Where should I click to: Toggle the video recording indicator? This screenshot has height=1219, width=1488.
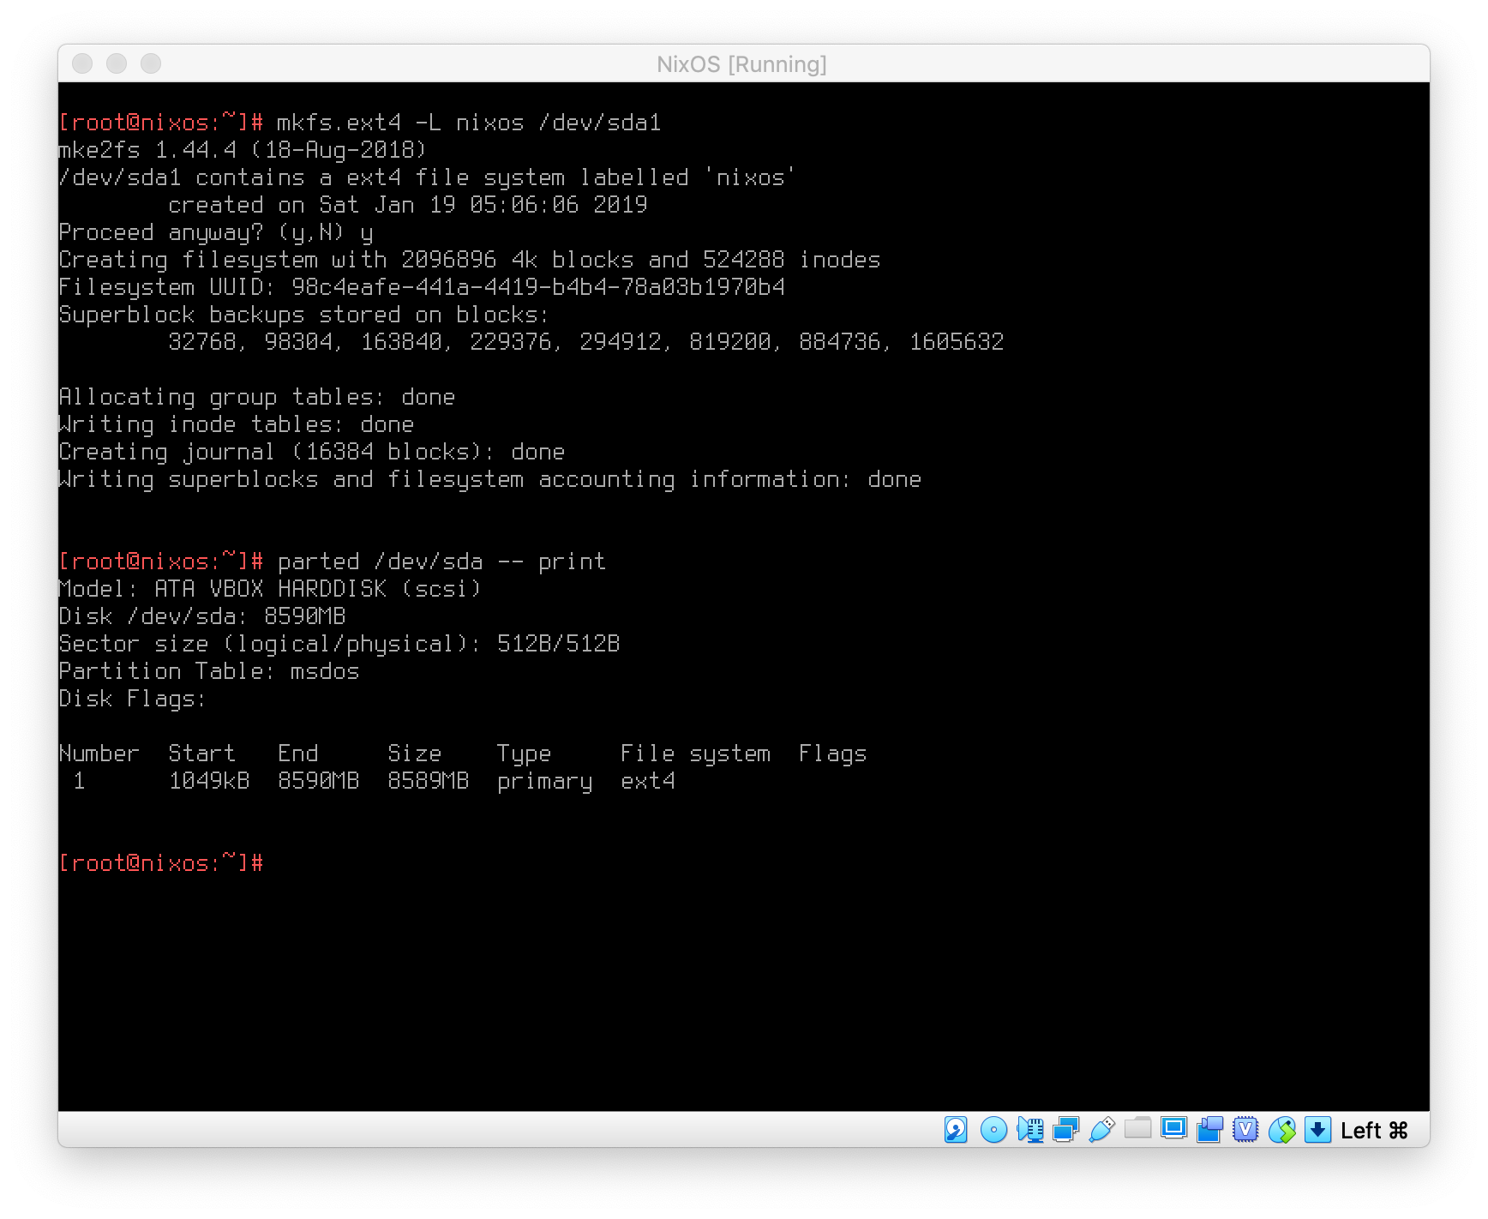coord(1209,1130)
